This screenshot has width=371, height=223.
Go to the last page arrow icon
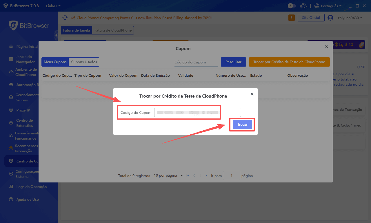point(207,176)
